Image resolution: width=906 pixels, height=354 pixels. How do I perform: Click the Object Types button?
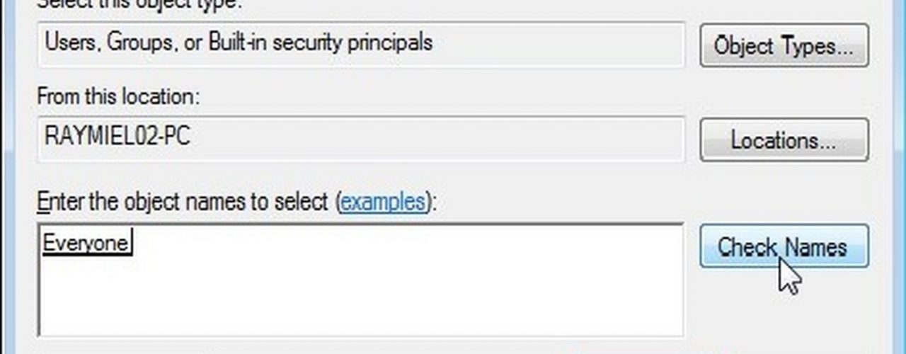[784, 45]
